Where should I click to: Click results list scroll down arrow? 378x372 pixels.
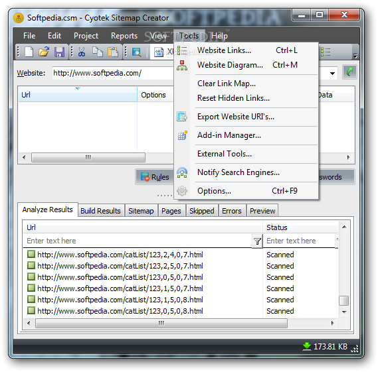click(x=344, y=312)
